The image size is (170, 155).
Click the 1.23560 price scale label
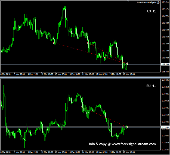(165, 115)
